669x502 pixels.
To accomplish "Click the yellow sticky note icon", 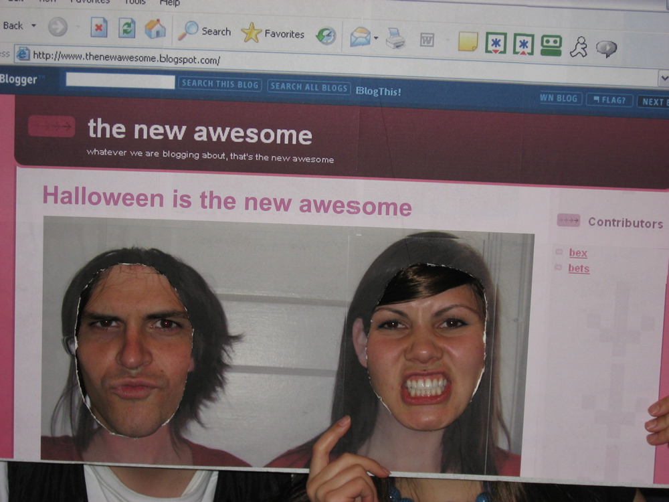I will [468, 41].
